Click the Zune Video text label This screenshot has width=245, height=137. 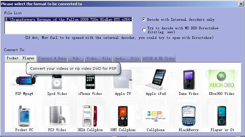(x=188, y=94)
